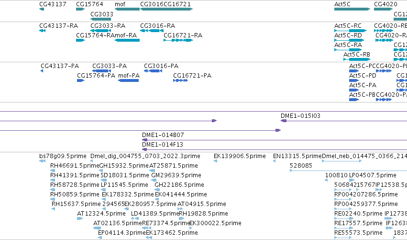407x240 pixels.
Task: Open the CG43137-PA protein feature
Action: click(42, 71)
